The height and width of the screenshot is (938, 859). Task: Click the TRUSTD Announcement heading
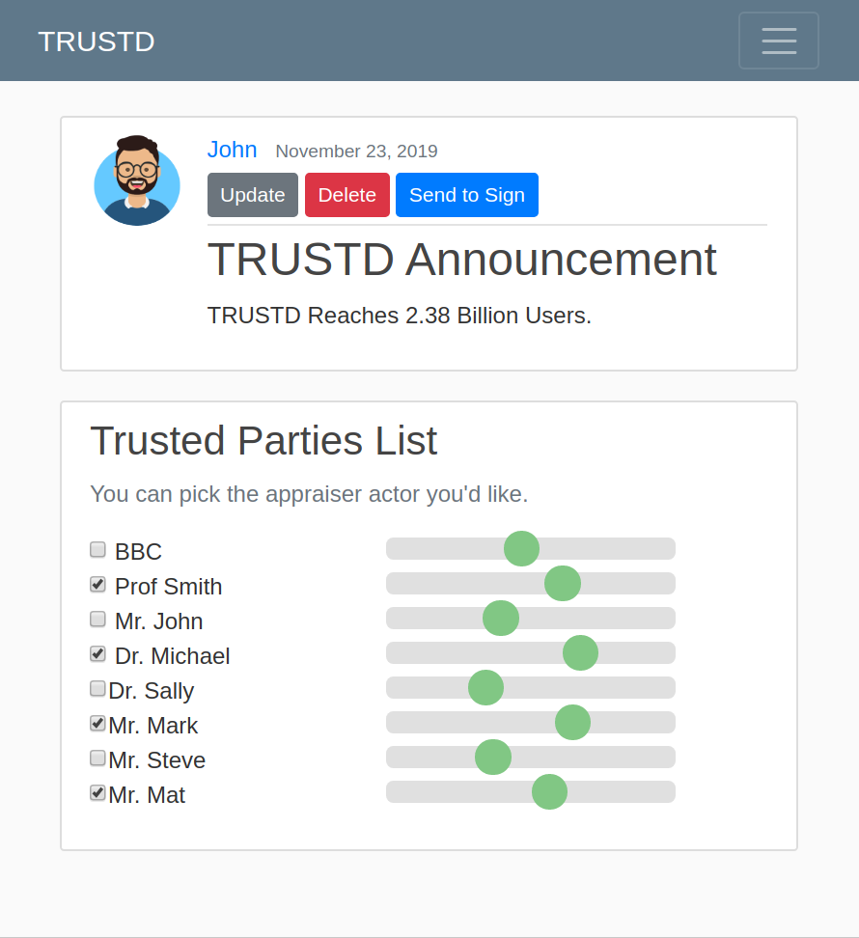[x=461, y=260]
